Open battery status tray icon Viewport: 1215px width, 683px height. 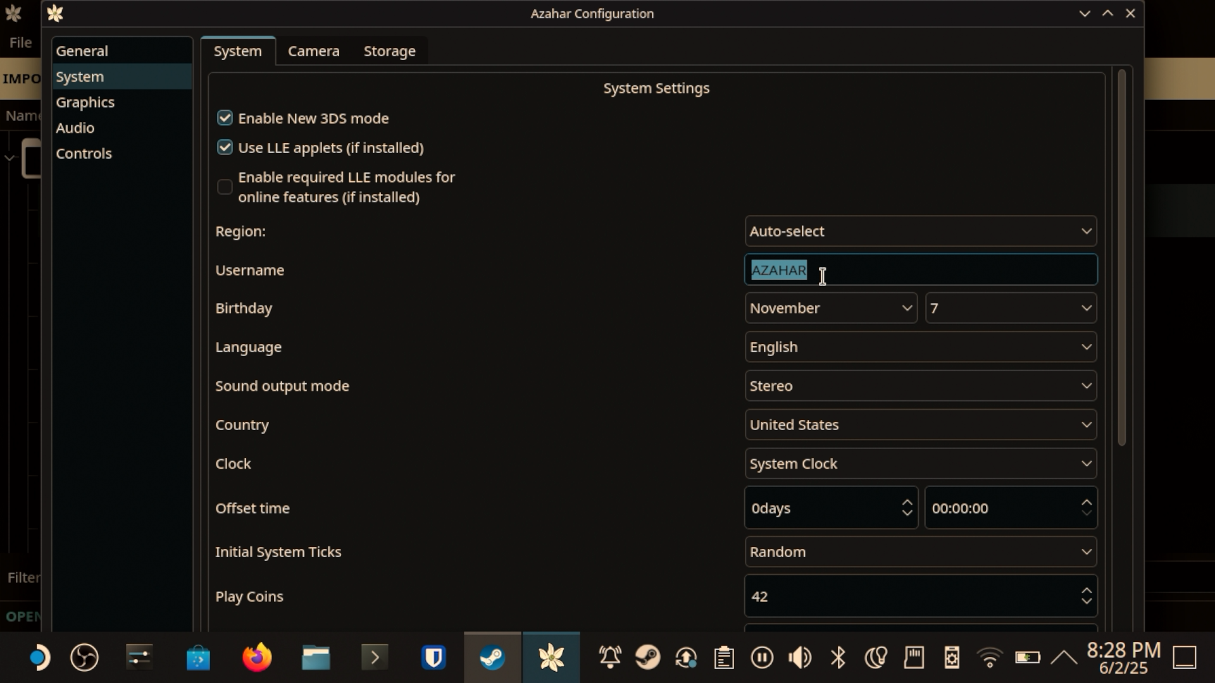1028,658
